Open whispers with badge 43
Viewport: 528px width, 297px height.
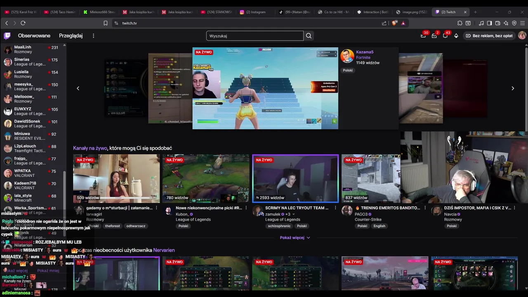(445, 36)
